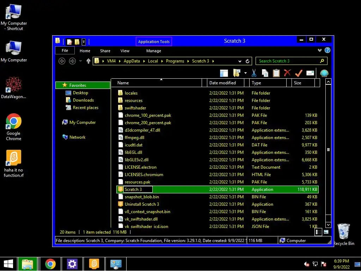Click the New folder quick access icon
Viewport: 361px width, 271px height.
pos(77,42)
